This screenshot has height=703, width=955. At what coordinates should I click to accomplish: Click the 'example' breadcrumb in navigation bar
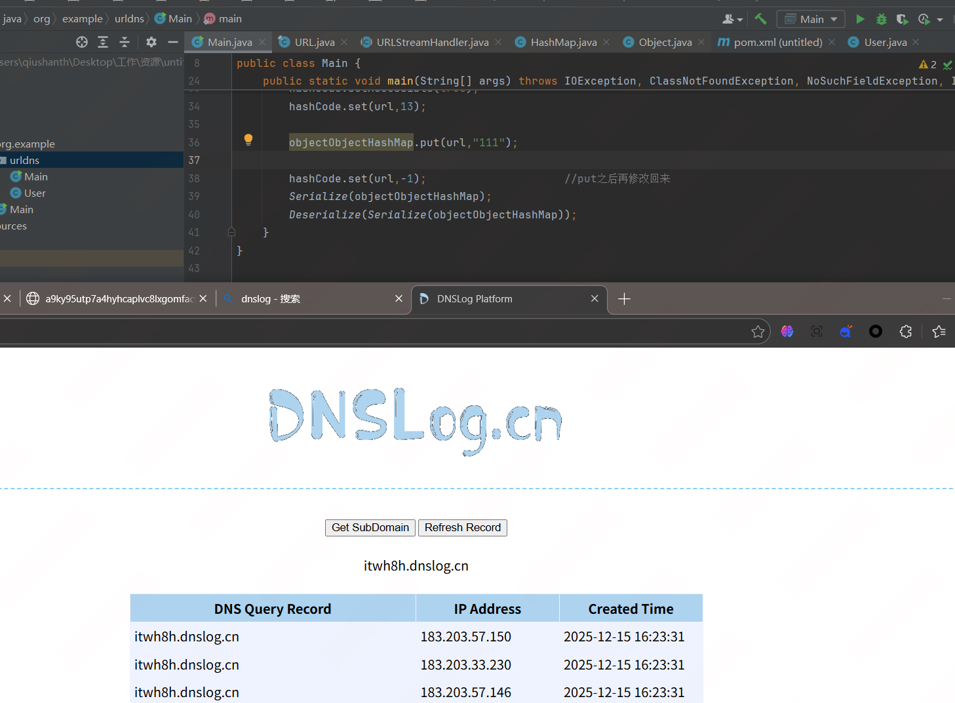coord(83,19)
